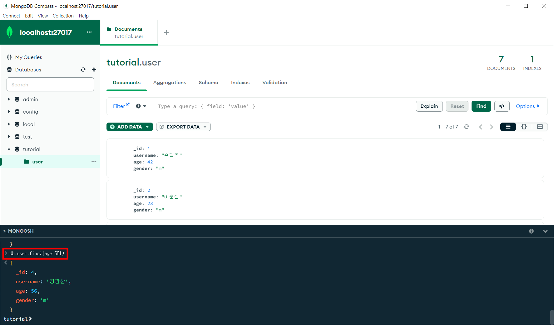
Task: Open the ADD DATA dropdown
Action: point(130,127)
